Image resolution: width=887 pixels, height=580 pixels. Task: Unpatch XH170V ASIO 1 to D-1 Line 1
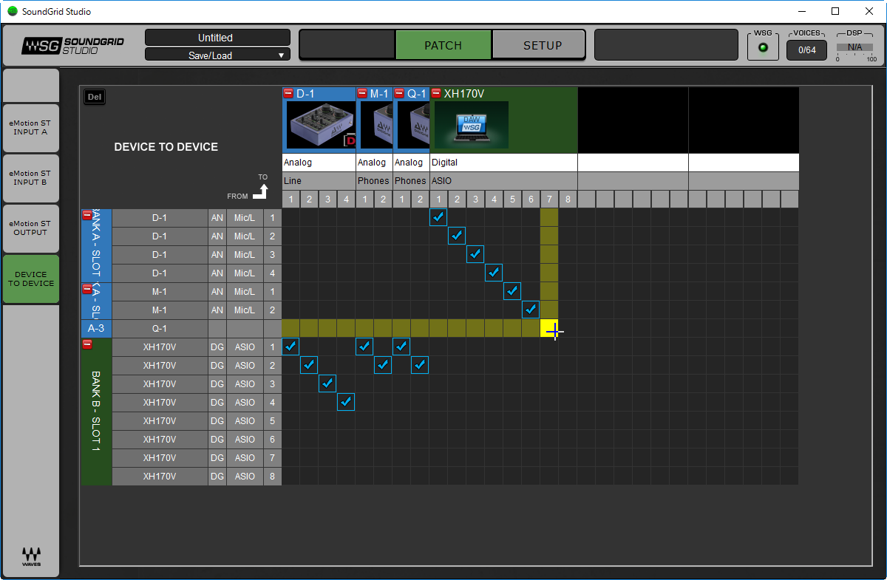point(290,347)
